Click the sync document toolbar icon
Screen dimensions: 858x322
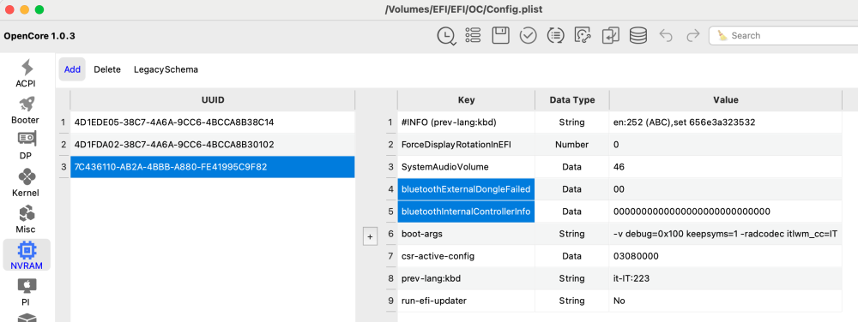tap(583, 36)
